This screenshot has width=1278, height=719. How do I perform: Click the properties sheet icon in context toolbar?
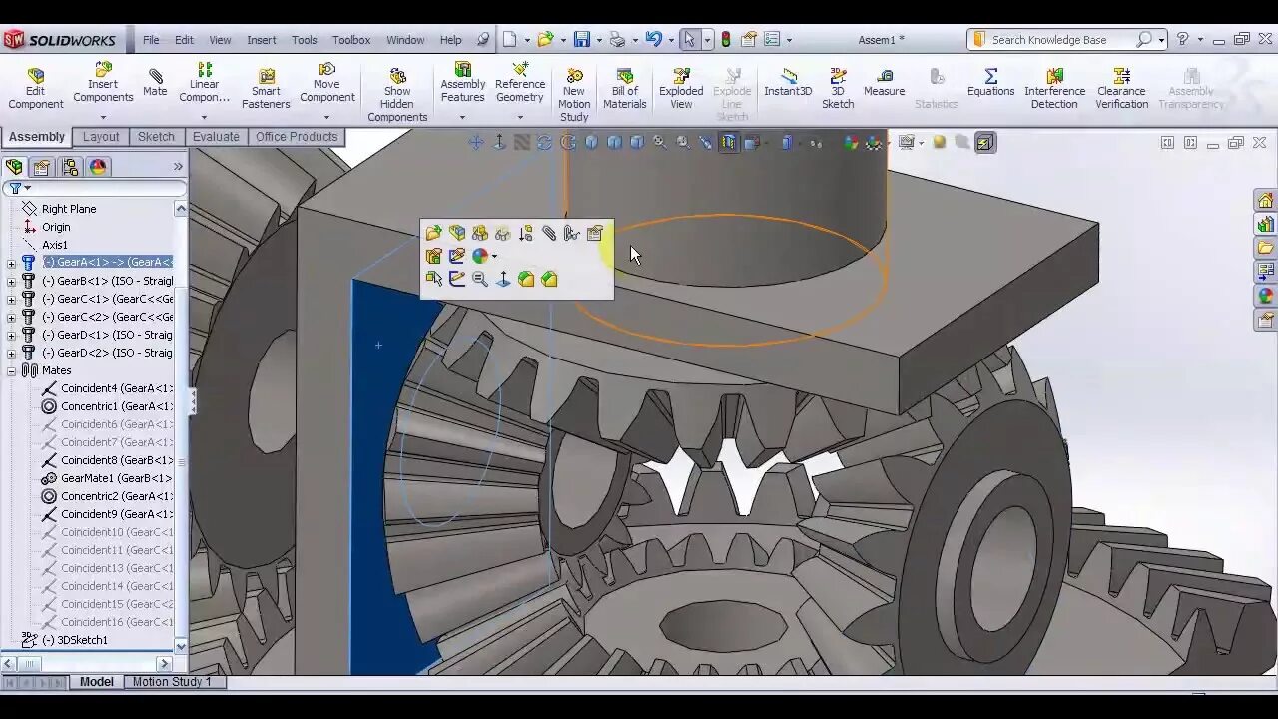point(595,233)
